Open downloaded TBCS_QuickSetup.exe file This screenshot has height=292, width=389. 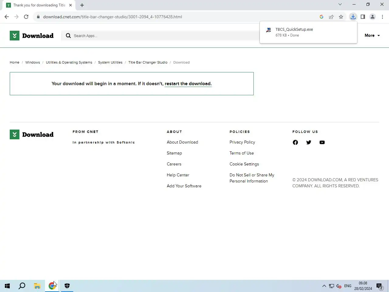308,32
